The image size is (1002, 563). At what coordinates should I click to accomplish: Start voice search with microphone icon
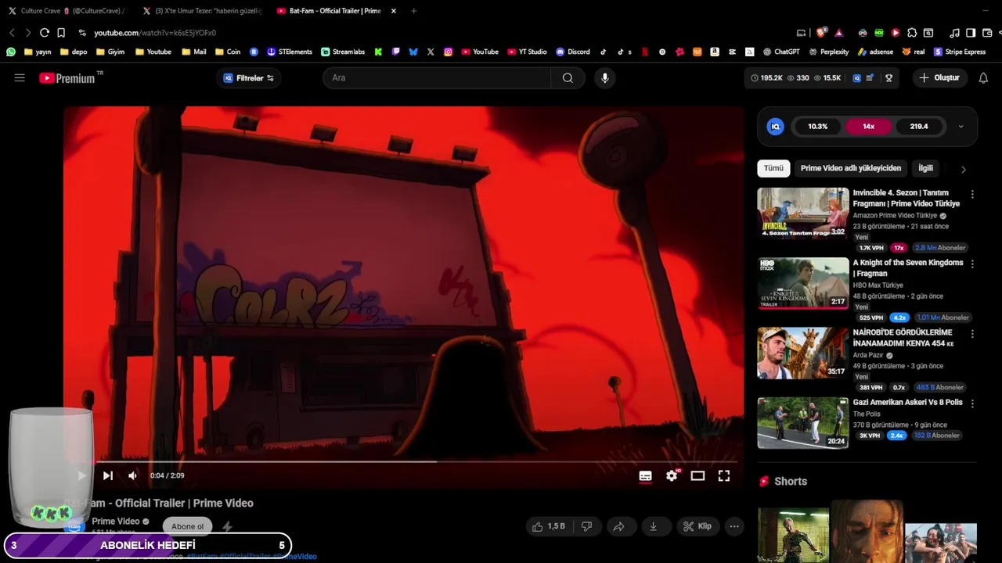coord(604,78)
